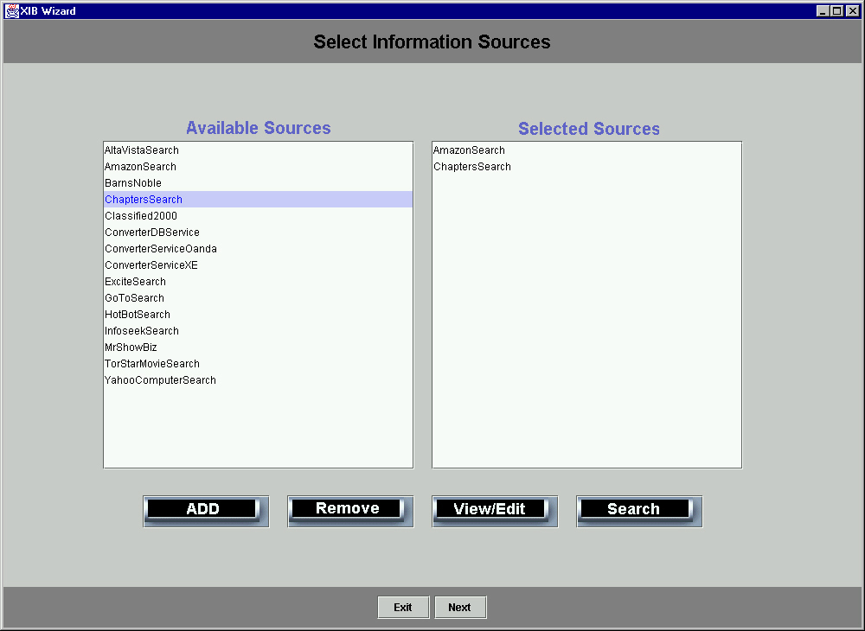Select ConverterDBService source
The image size is (865, 631).
[258, 232]
